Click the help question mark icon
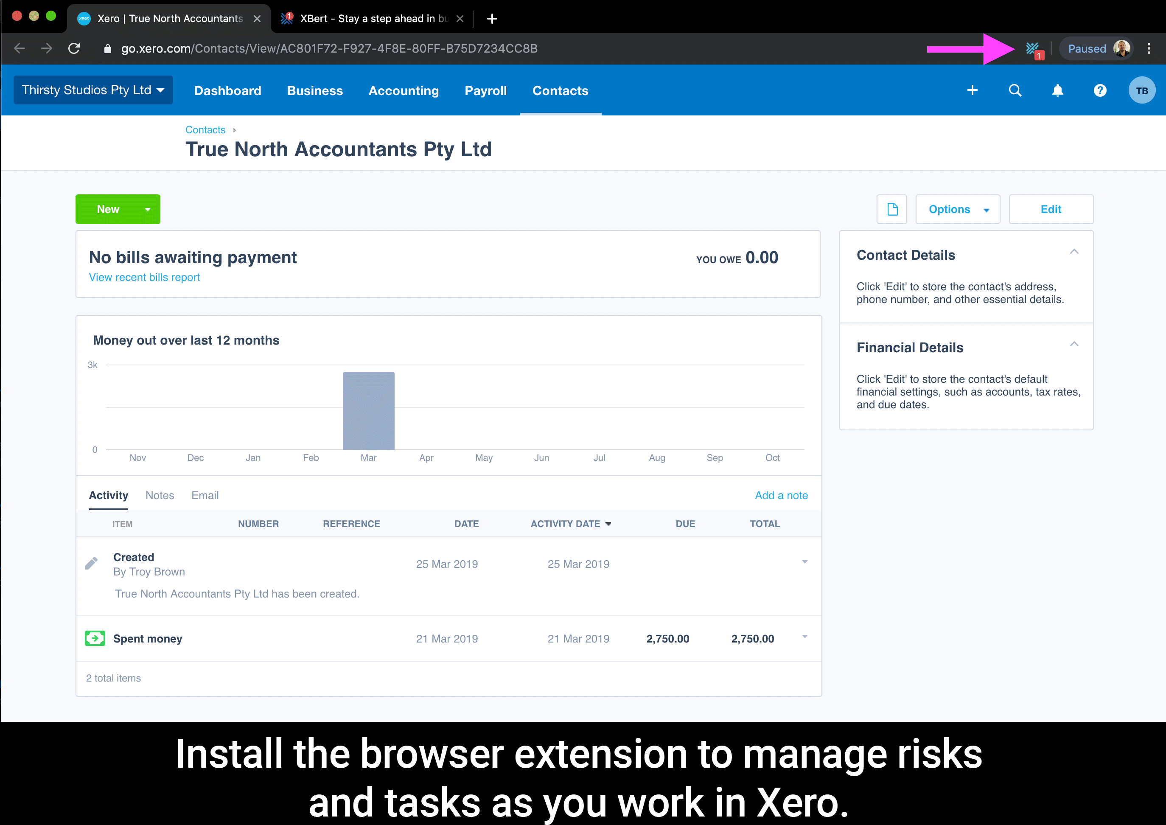Screen dimensions: 1166x825 1099,90
